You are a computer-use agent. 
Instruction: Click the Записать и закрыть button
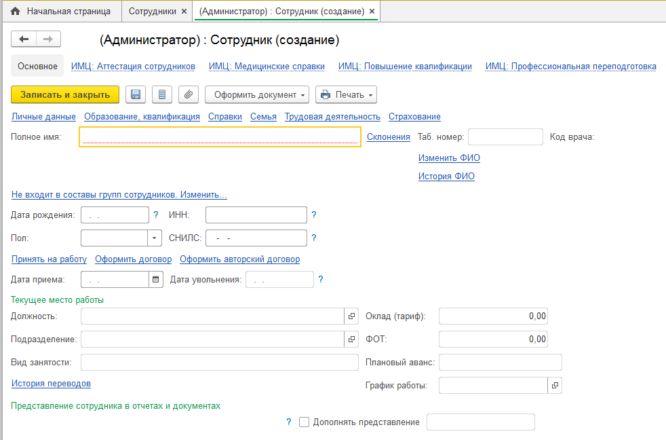coord(64,94)
